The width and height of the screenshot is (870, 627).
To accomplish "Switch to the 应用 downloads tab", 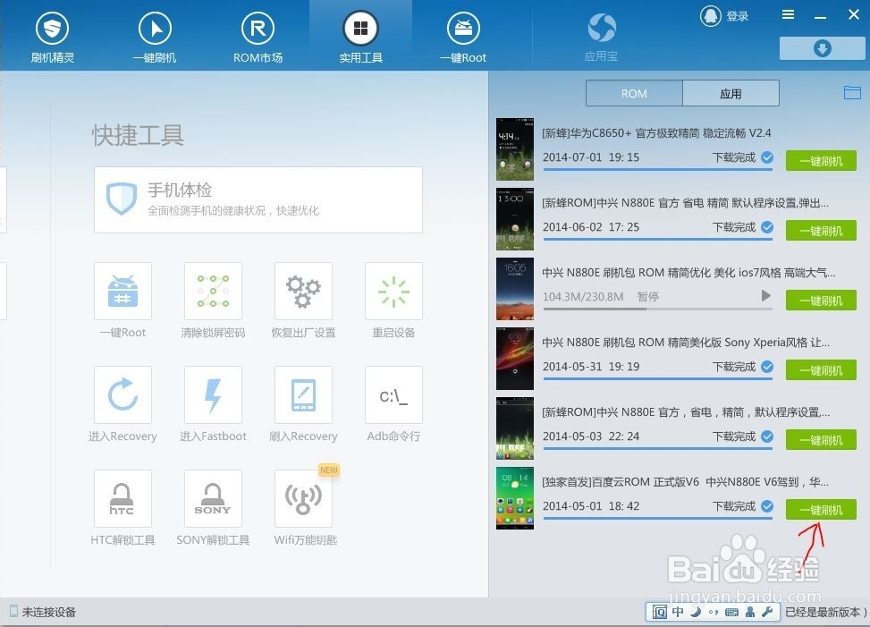I will click(731, 93).
